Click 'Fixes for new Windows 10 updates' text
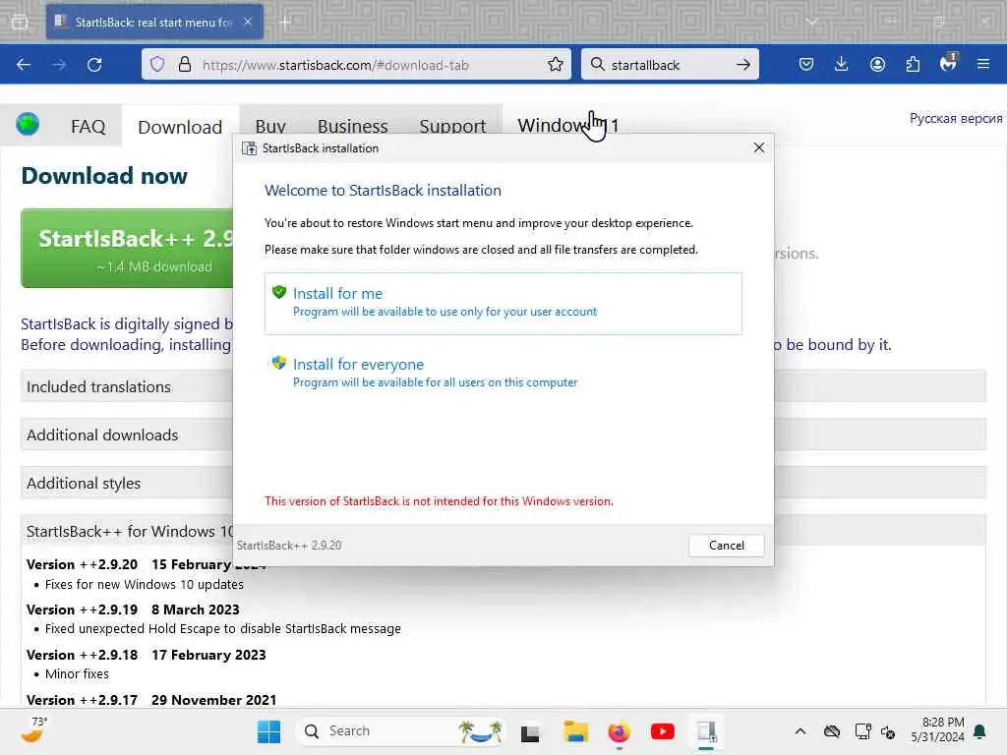This screenshot has height=755, width=1007. pos(144,584)
